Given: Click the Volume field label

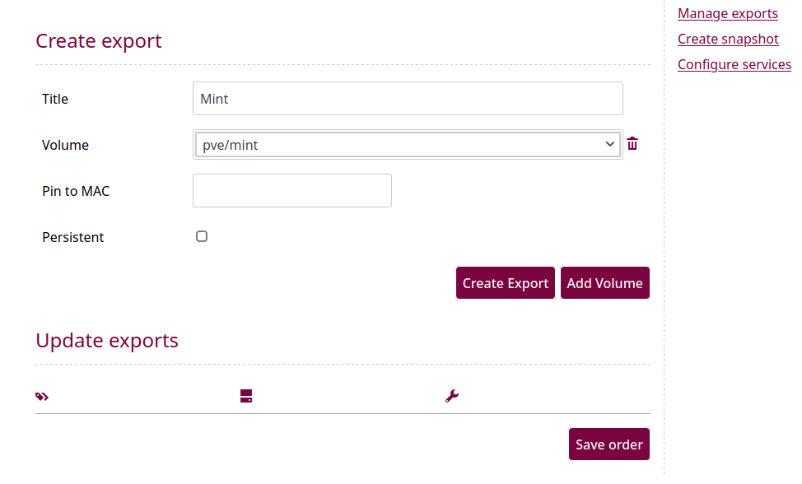Looking at the screenshot, I should [x=65, y=145].
